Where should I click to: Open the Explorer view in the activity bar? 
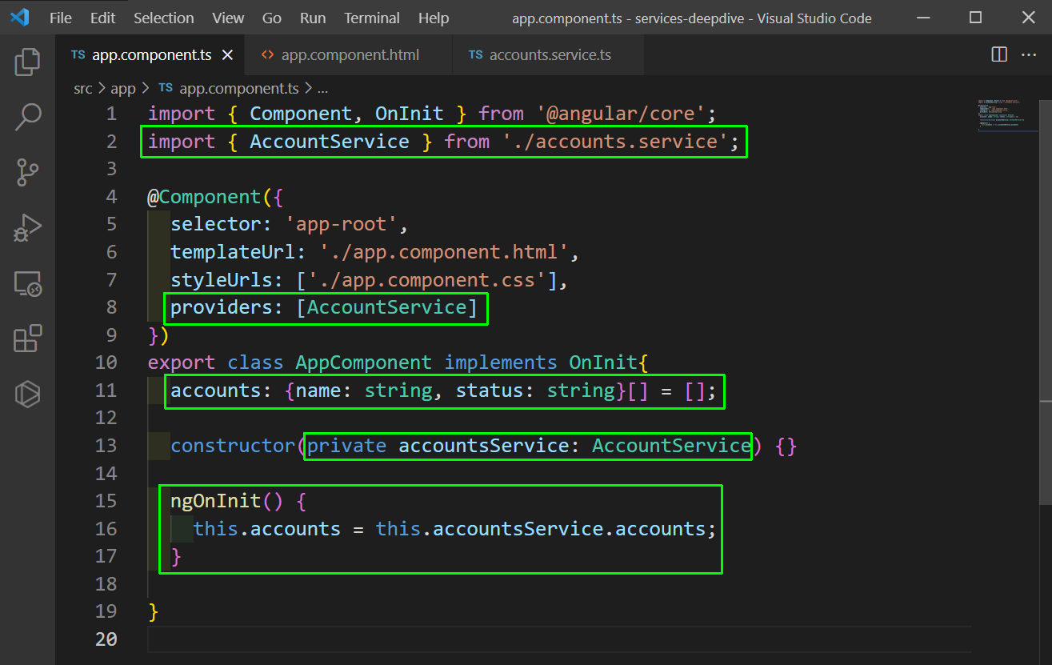click(x=28, y=62)
